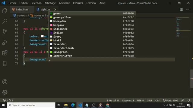The width and height of the screenshot is (193, 108).
Task: Open File Explorer from taskbar
Action: click(x=66, y=105)
